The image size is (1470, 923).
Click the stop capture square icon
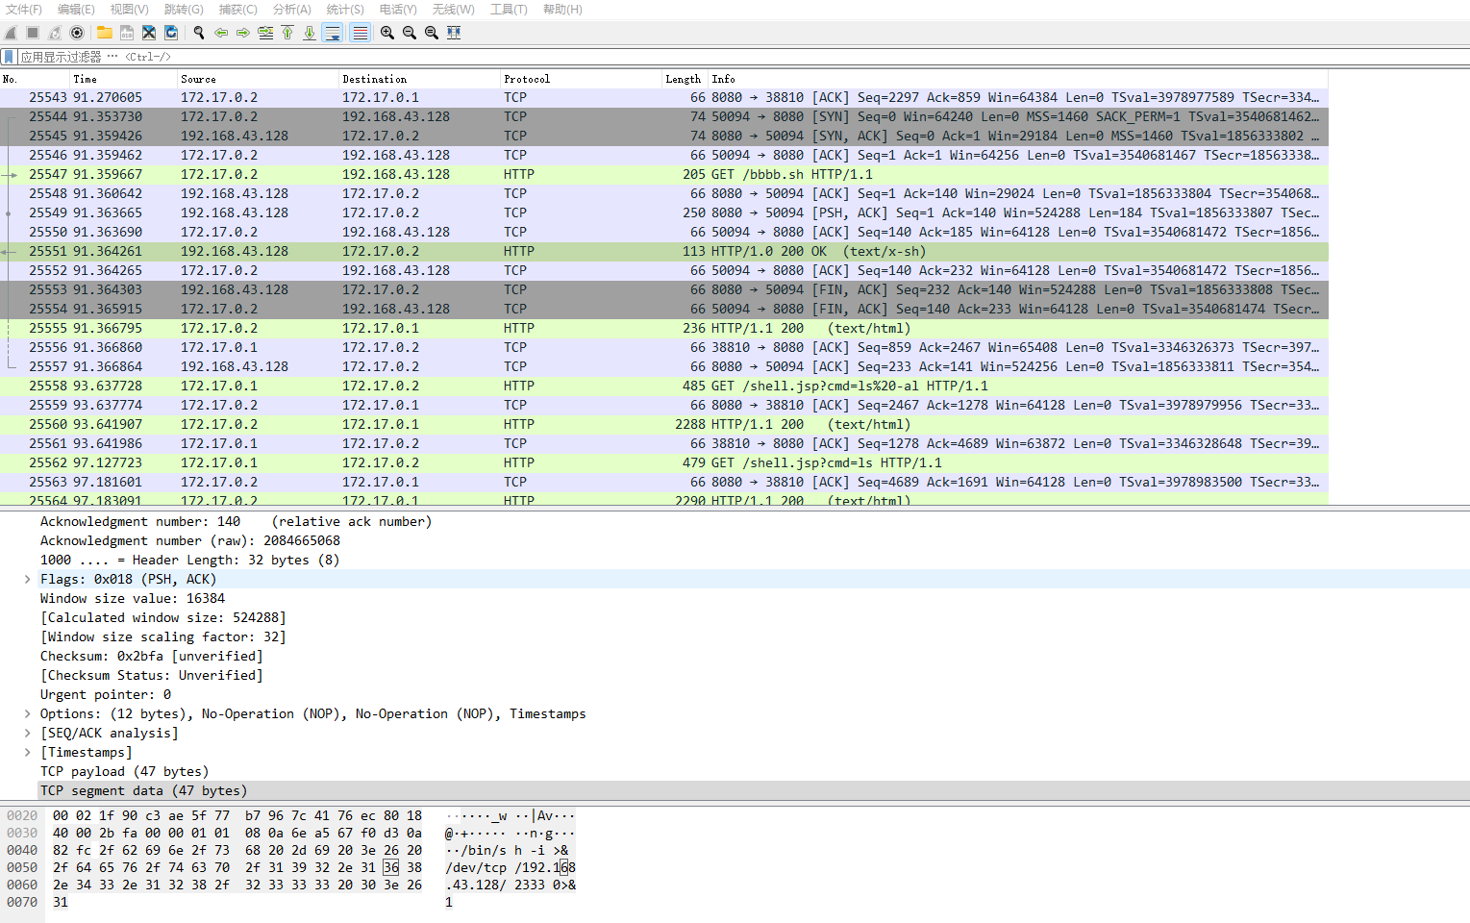(33, 33)
